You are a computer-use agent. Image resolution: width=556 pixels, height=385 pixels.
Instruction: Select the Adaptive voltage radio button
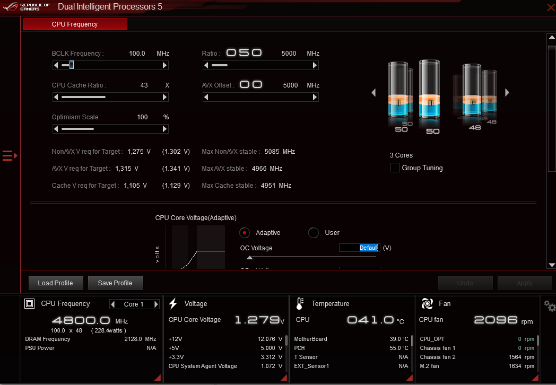tap(245, 233)
